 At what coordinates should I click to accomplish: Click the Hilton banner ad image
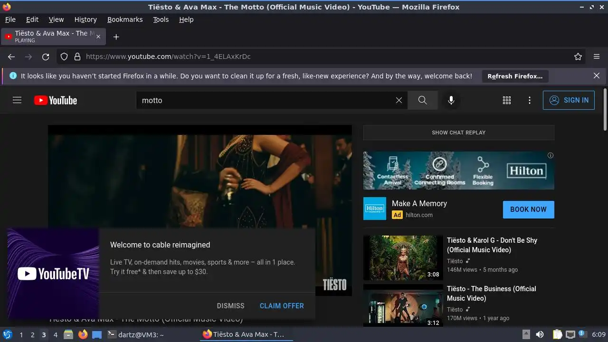pyautogui.click(x=458, y=171)
